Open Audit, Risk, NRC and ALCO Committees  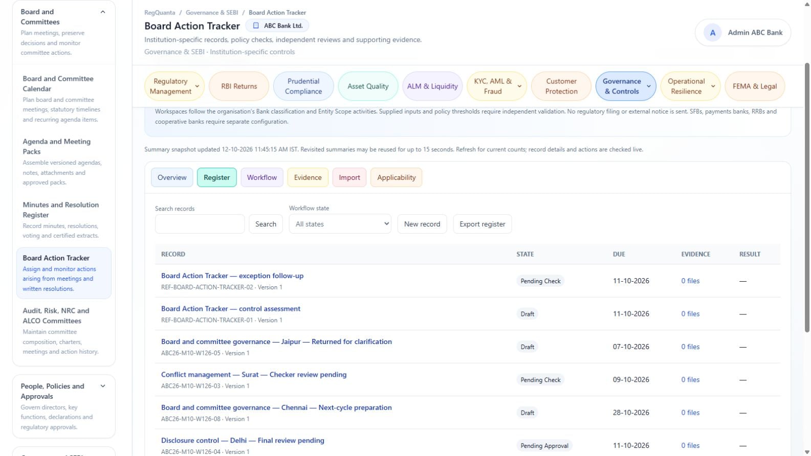click(x=64, y=331)
